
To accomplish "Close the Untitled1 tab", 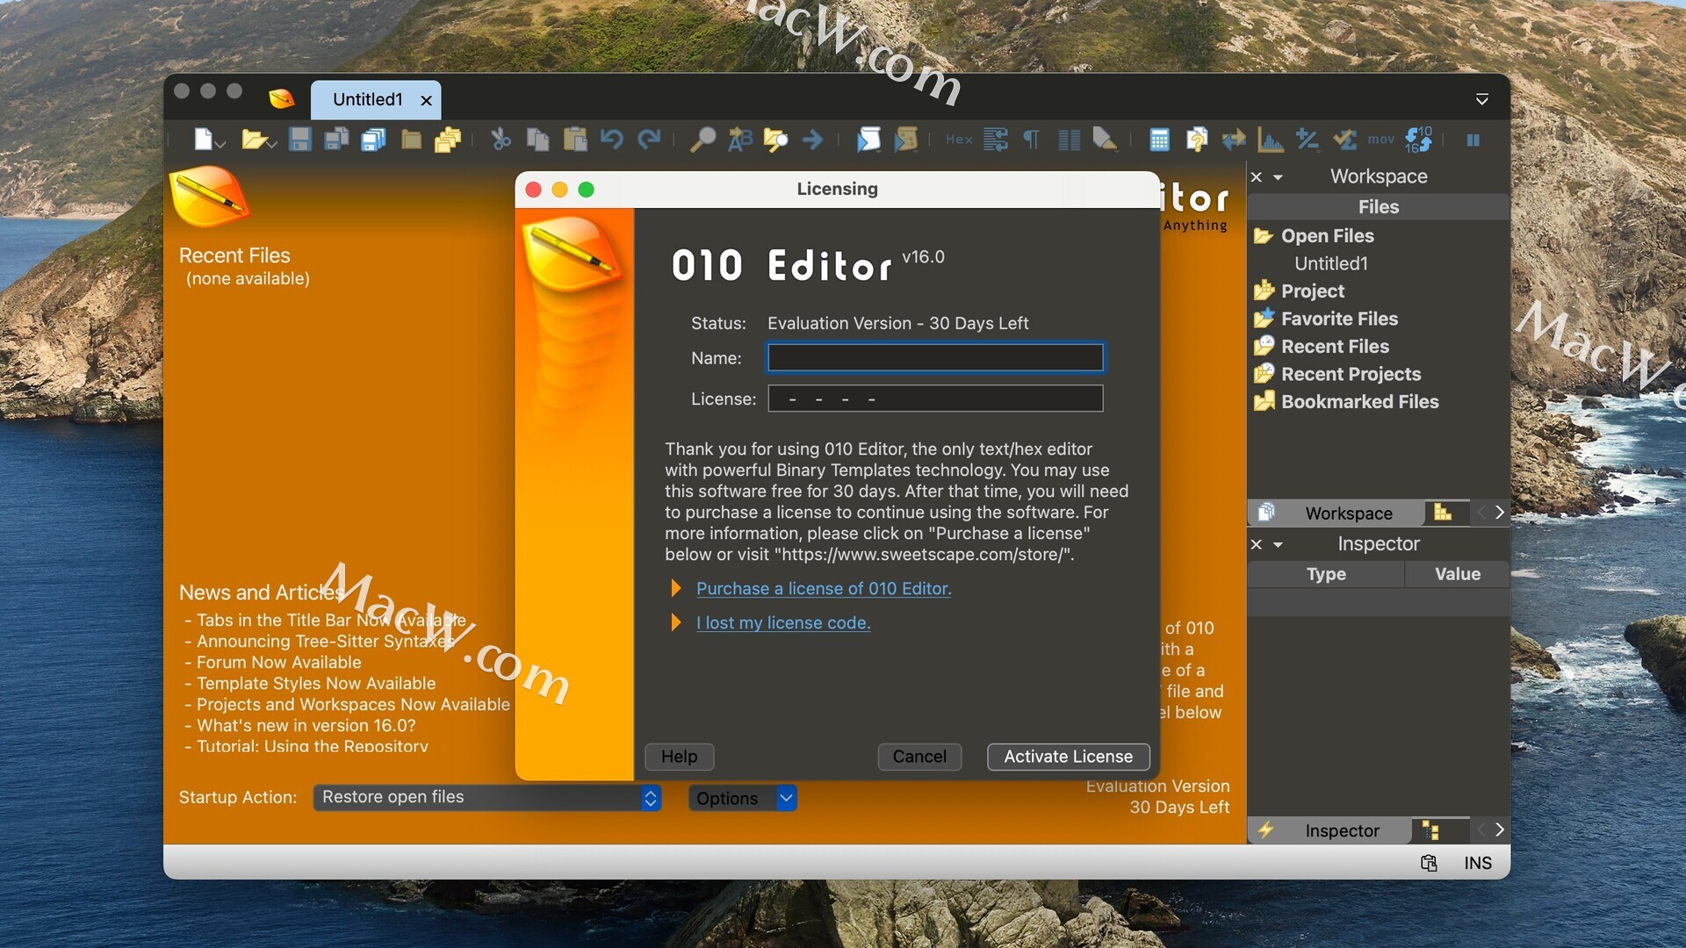I will click(426, 101).
